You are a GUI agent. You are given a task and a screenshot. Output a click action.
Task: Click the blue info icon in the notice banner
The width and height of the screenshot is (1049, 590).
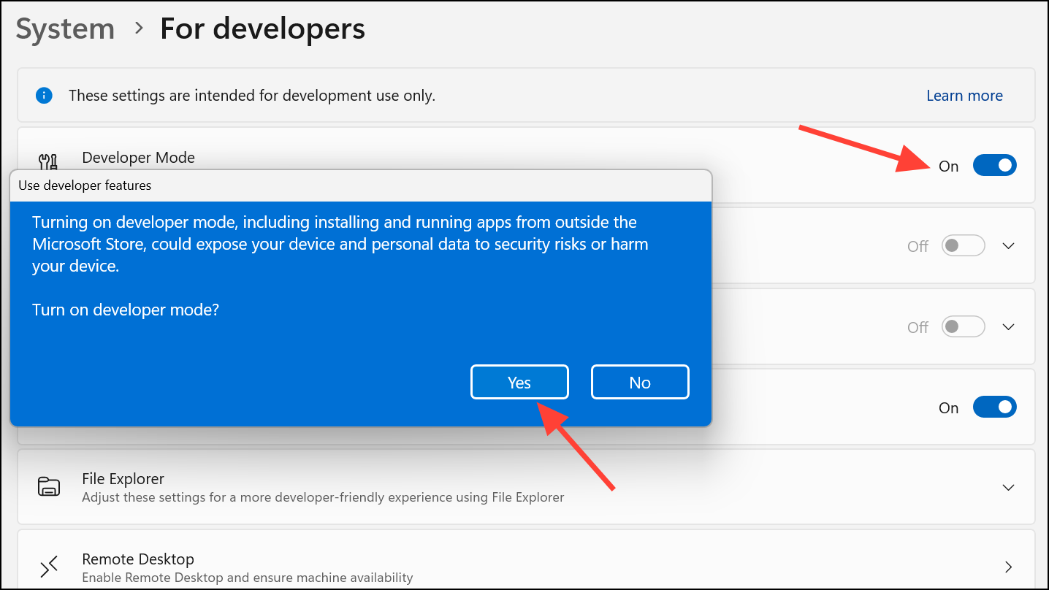coord(44,96)
